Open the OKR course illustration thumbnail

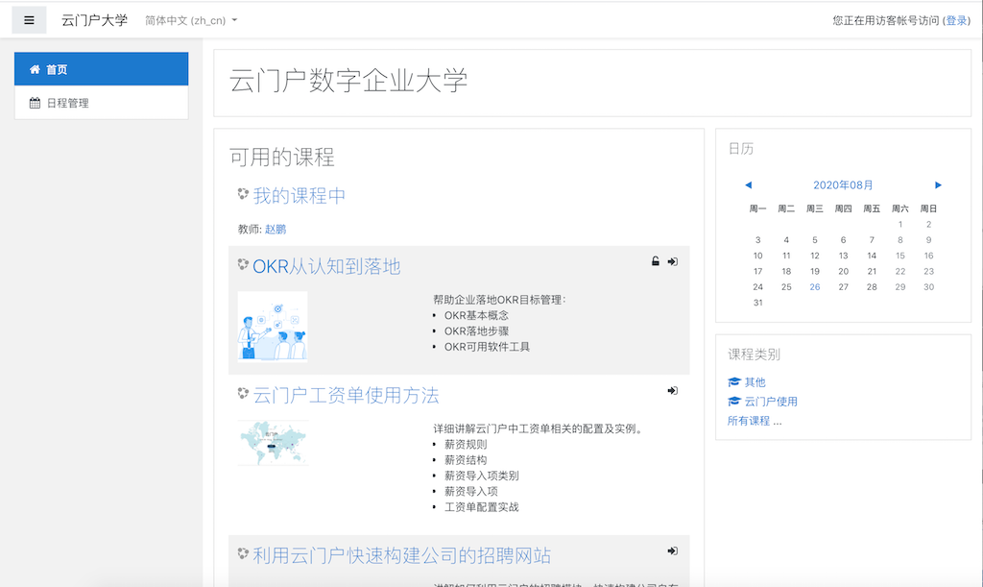pyautogui.click(x=273, y=327)
